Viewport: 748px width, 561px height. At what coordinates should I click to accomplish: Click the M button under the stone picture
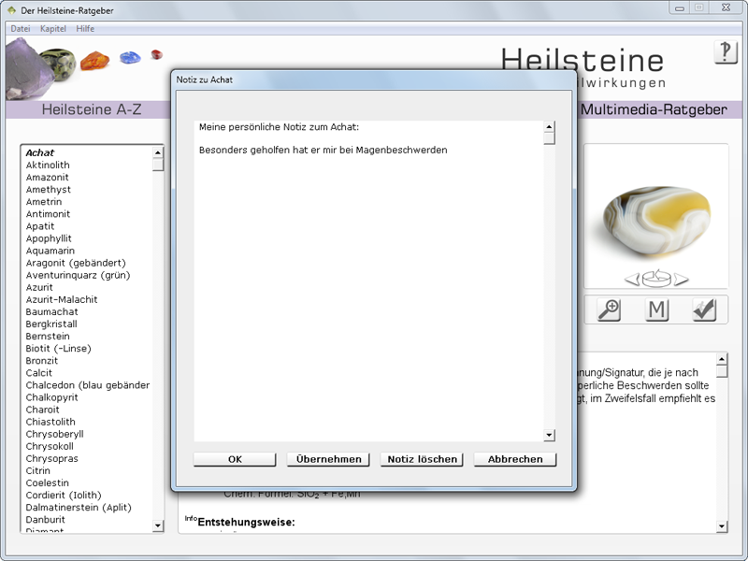(657, 309)
